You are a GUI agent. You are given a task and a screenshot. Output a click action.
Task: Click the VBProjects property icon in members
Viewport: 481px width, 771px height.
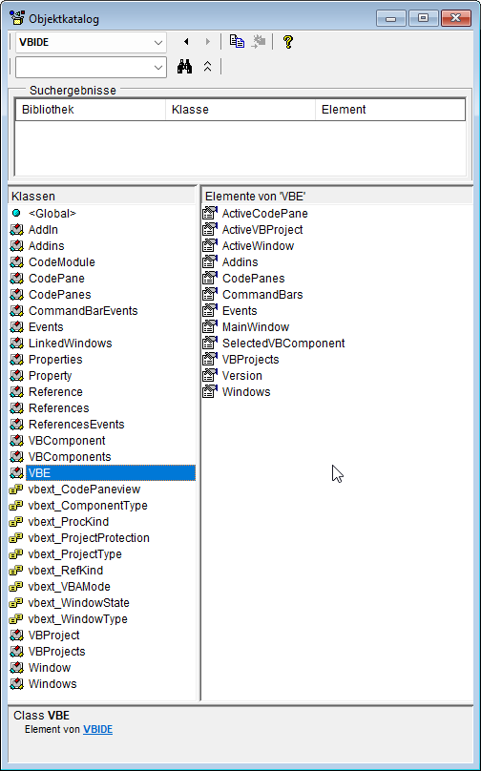210,360
